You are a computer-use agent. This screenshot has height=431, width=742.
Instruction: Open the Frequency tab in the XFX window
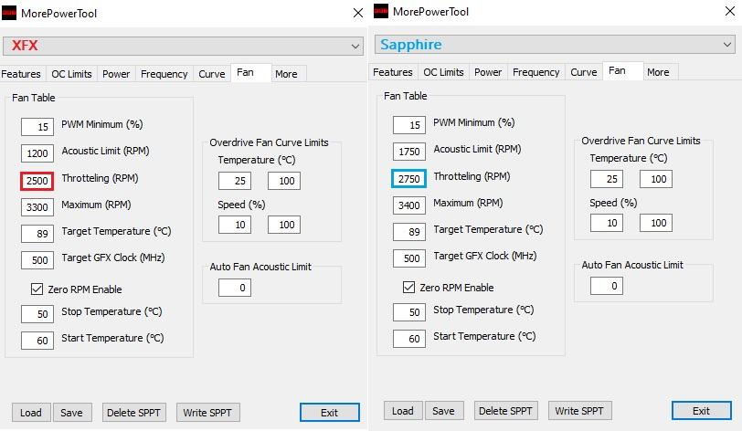(164, 74)
